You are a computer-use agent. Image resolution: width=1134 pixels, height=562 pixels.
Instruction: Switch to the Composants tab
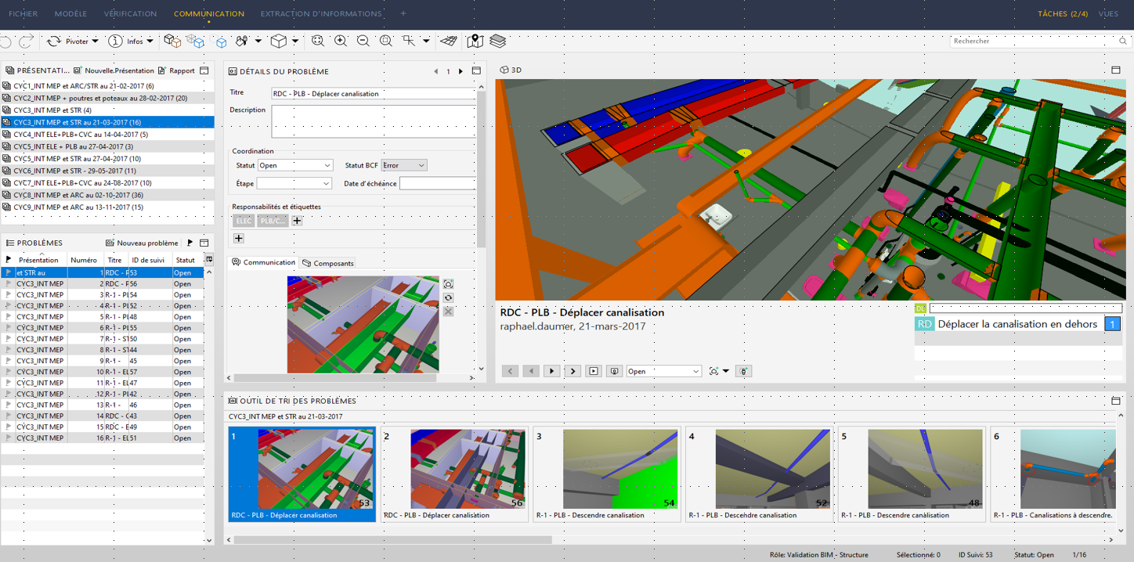328,263
